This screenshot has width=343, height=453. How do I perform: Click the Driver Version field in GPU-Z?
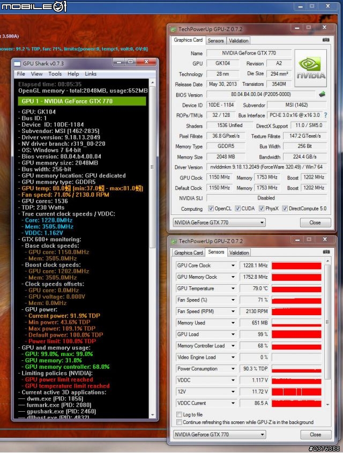(x=266, y=167)
